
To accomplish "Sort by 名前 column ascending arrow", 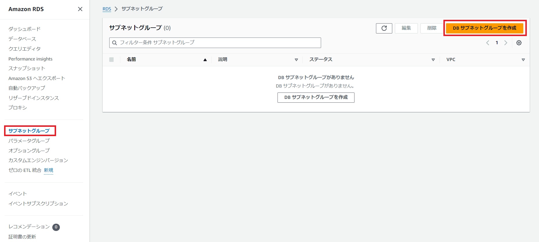I will (205, 60).
